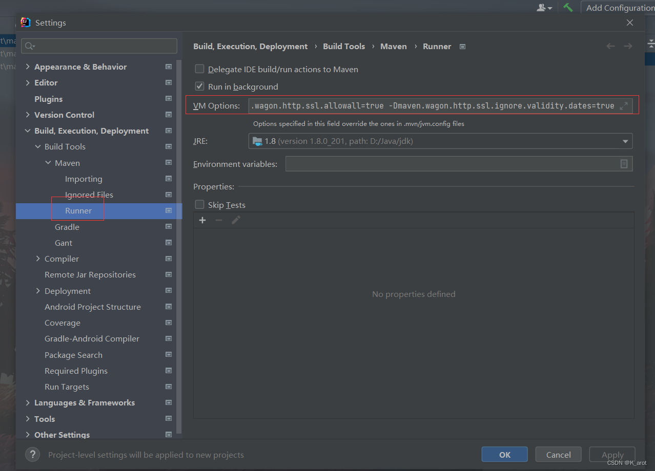Expand the Deployment node

(x=38, y=291)
